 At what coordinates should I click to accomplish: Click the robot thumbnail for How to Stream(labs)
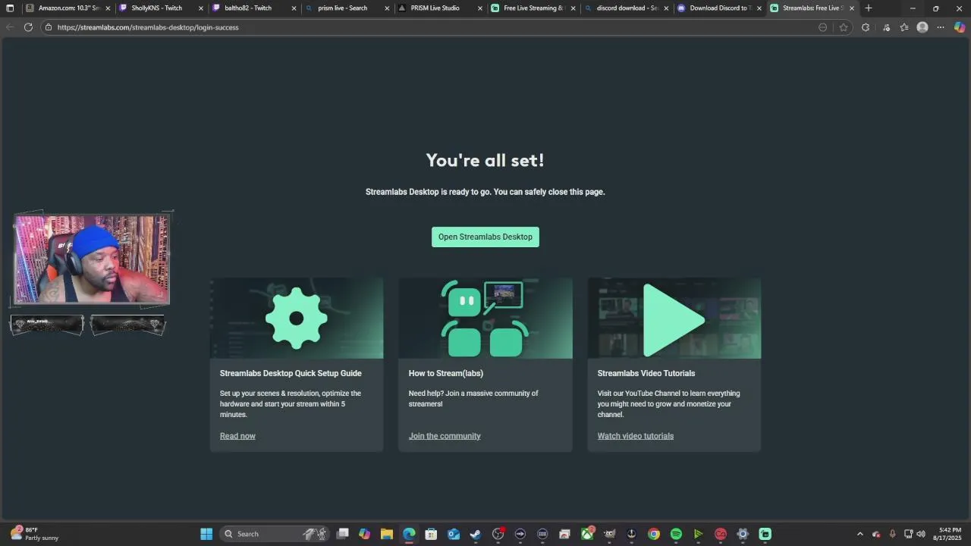coord(485,318)
